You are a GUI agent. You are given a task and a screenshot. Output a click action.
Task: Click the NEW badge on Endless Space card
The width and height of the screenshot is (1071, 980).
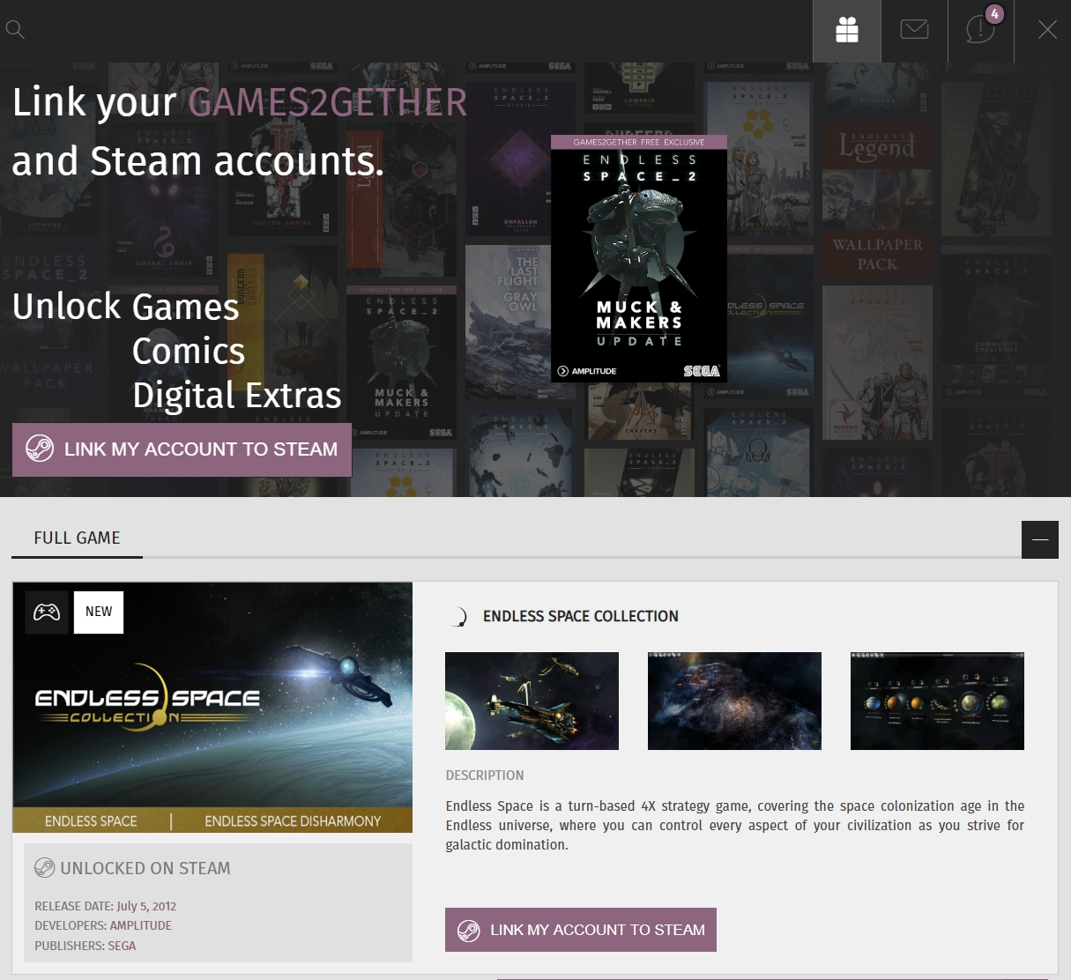coord(99,612)
